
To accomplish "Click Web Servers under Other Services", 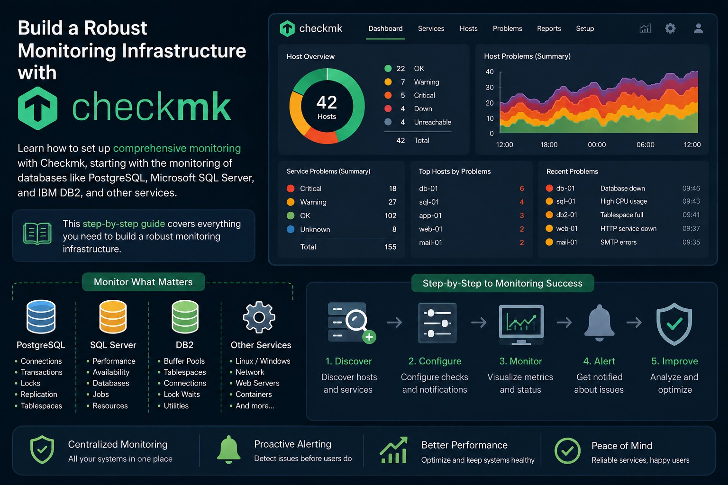I will (x=257, y=383).
